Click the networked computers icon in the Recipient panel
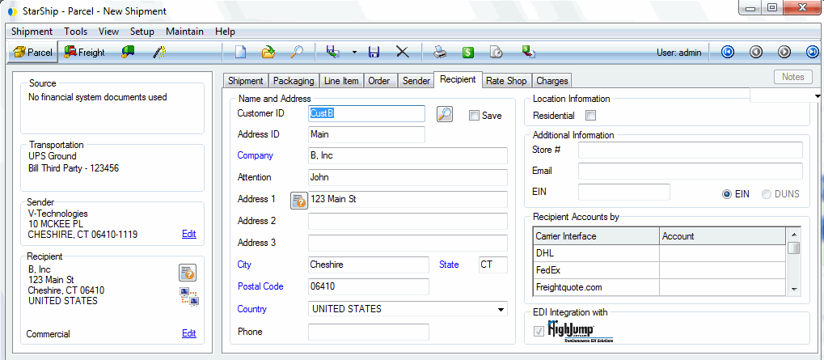 click(189, 297)
